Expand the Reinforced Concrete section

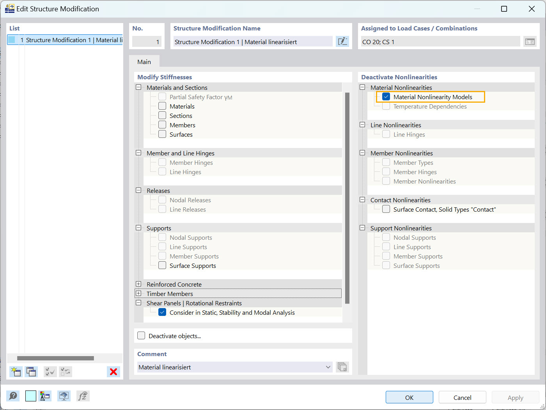(138, 284)
